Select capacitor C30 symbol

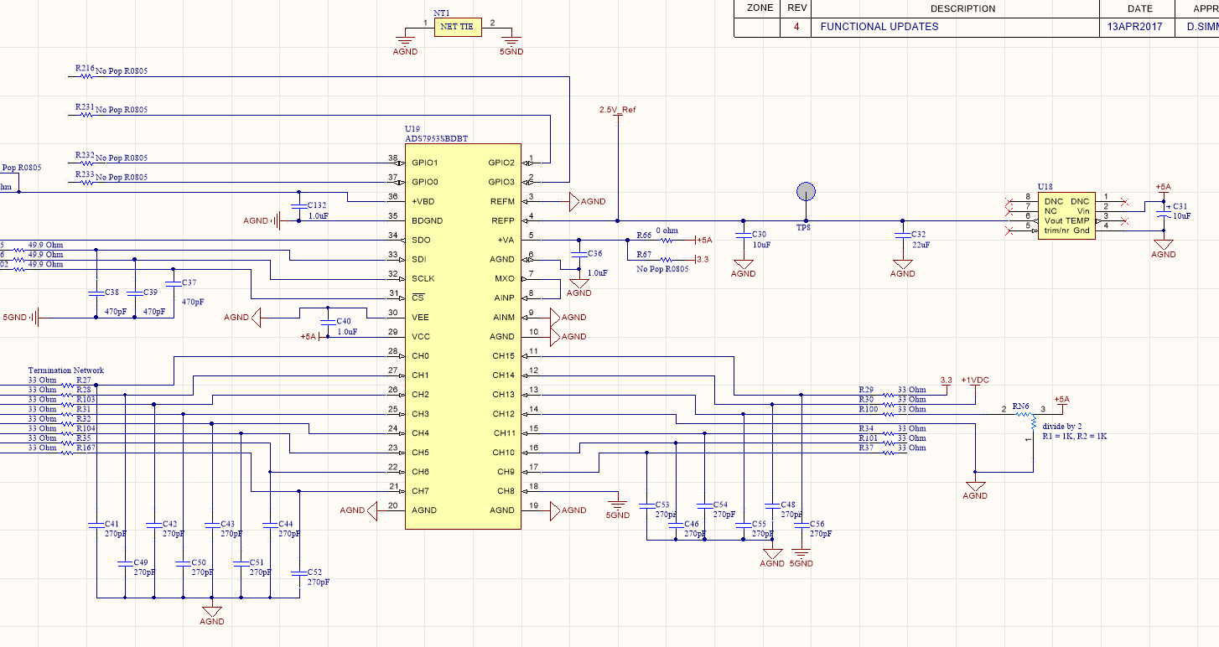pyautogui.click(x=743, y=235)
